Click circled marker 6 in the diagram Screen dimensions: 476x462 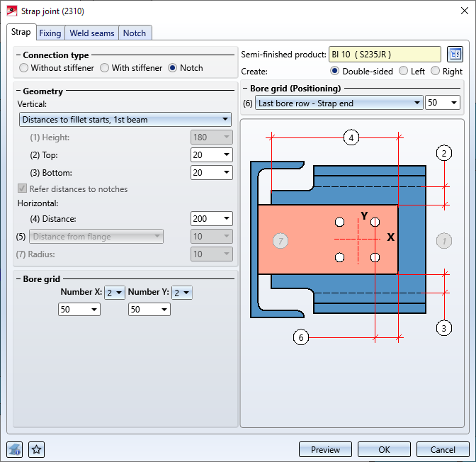tap(301, 337)
